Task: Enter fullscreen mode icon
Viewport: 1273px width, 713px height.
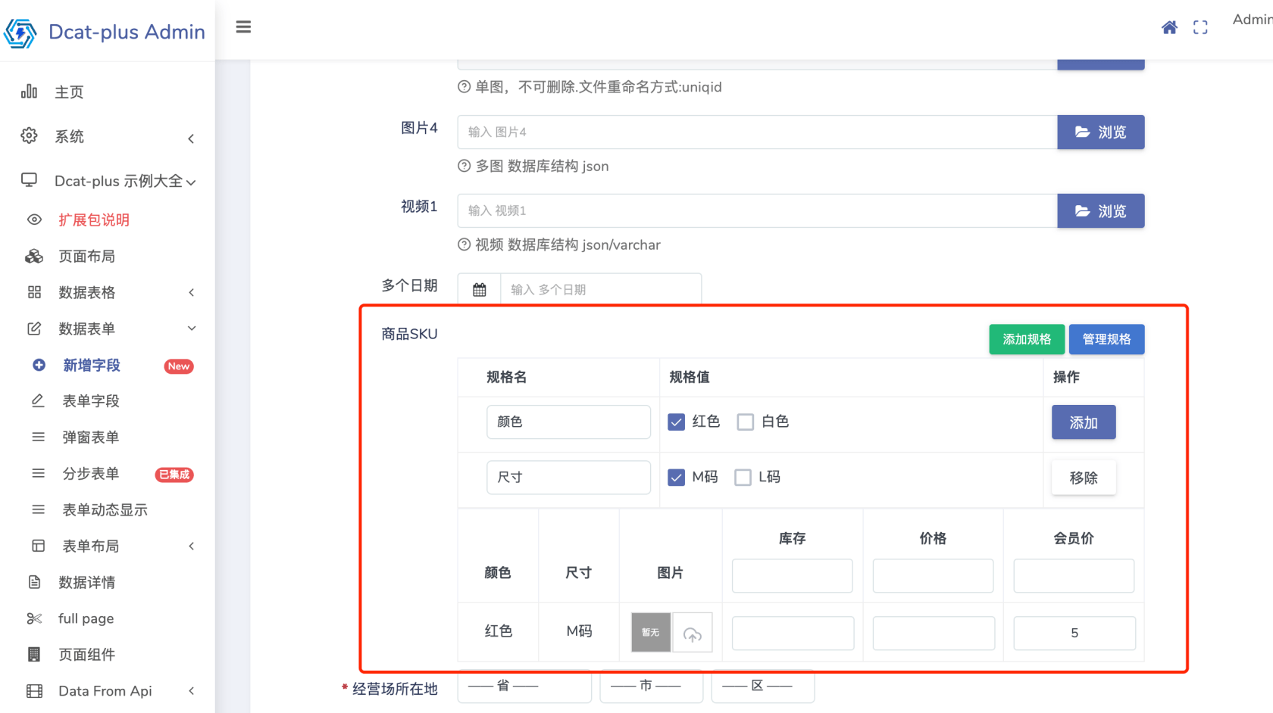Action: coord(1200,28)
